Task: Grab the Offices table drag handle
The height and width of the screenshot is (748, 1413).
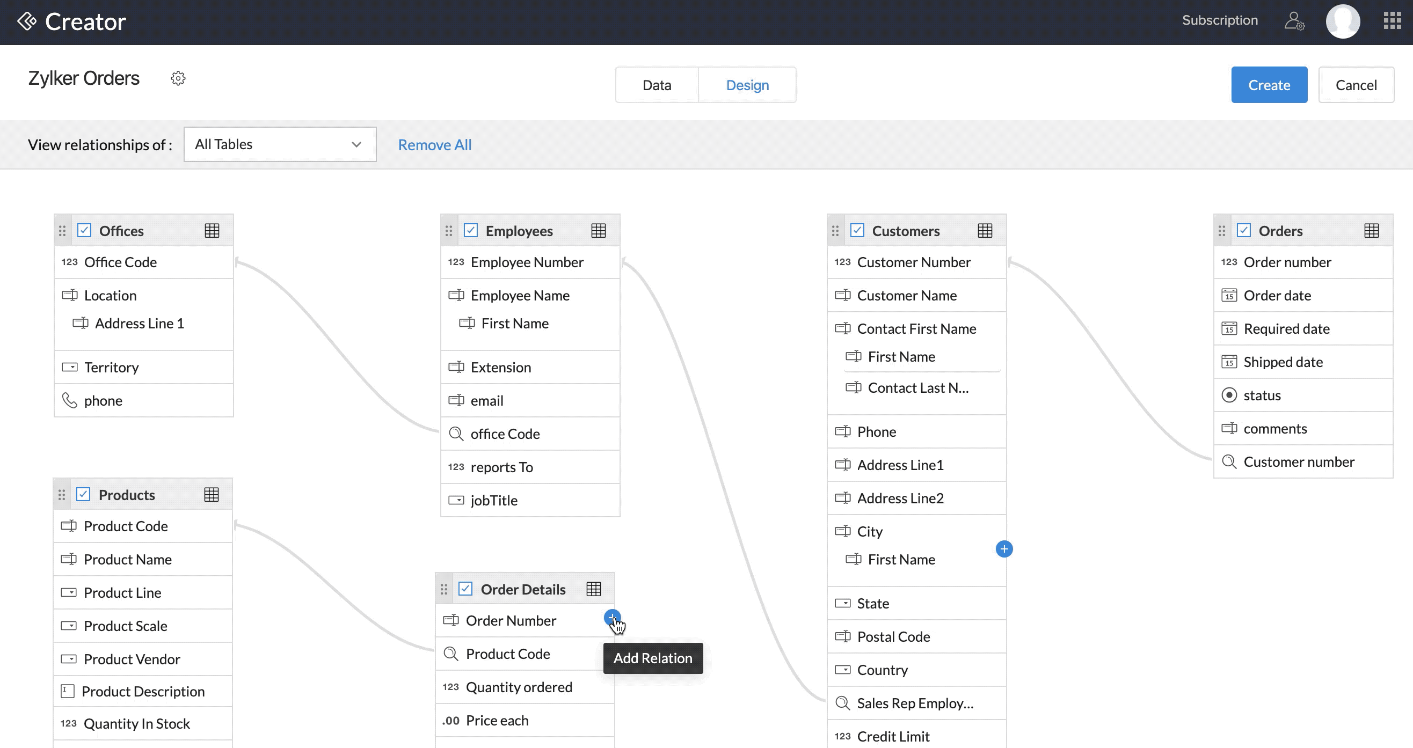Action: pyautogui.click(x=62, y=231)
